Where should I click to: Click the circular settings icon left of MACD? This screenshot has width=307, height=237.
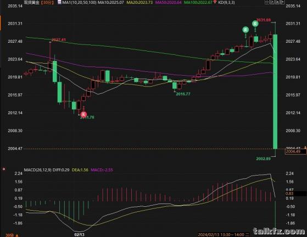tap(4, 169)
